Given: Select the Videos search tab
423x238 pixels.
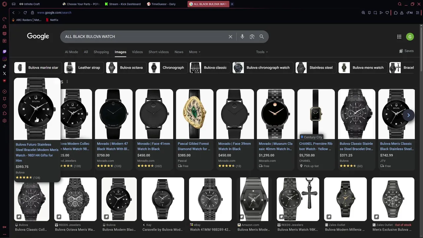Looking at the screenshot, I should (x=137, y=52).
